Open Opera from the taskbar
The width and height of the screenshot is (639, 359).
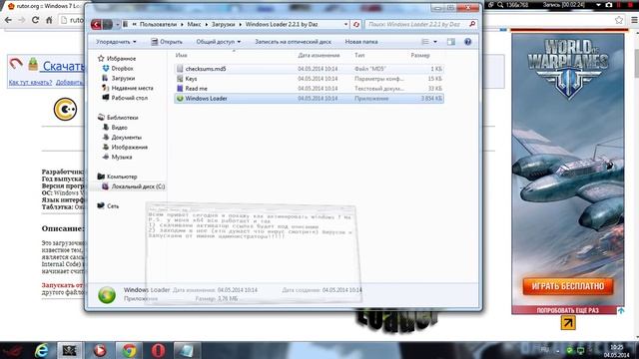158,350
